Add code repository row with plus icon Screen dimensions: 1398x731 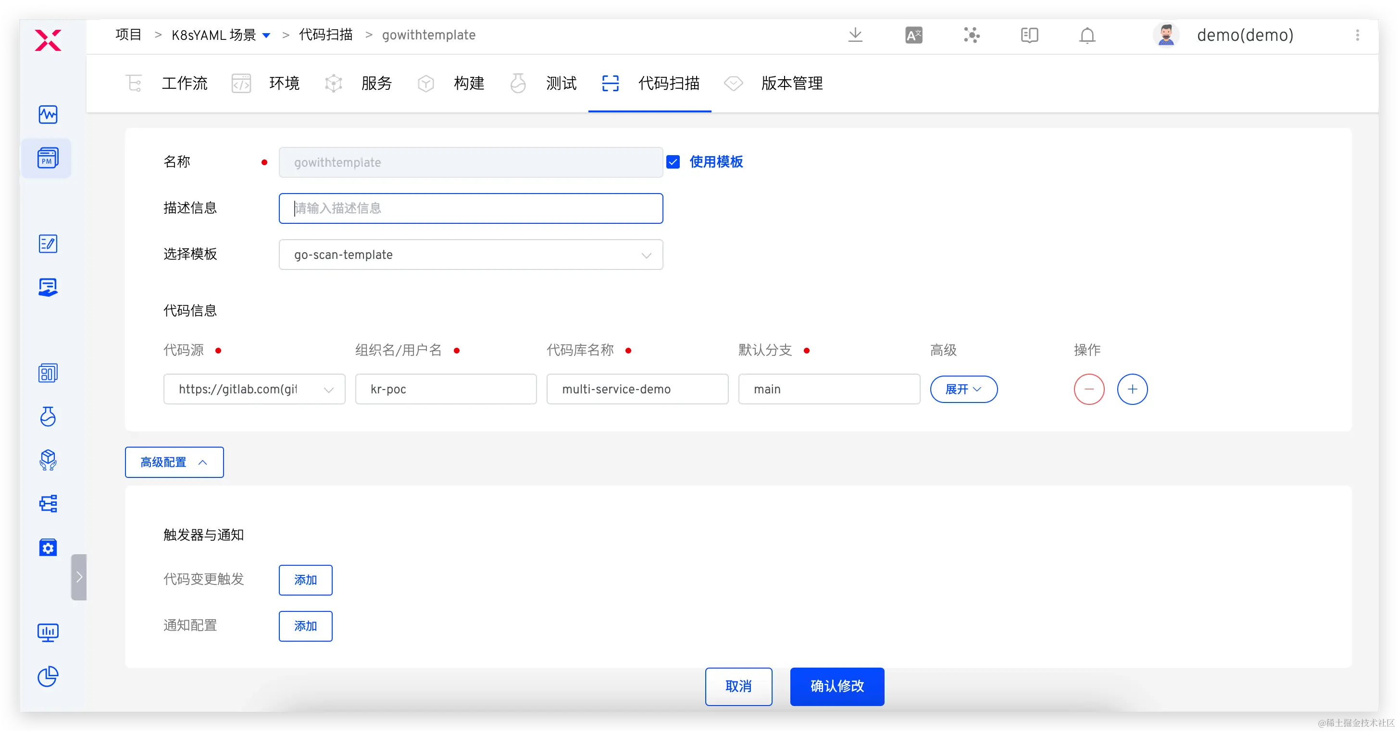(1132, 390)
